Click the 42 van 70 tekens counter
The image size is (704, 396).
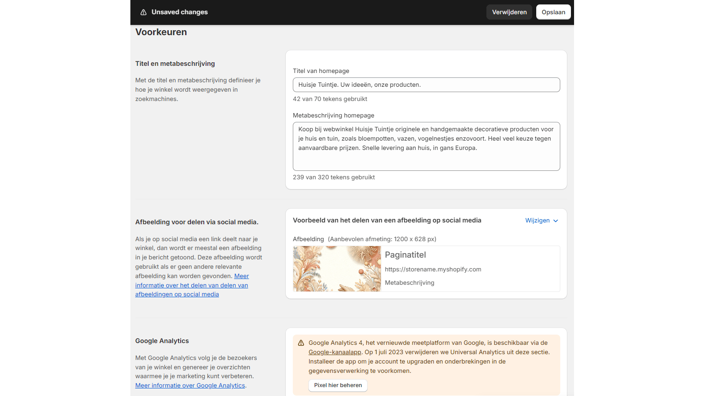(330, 99)
